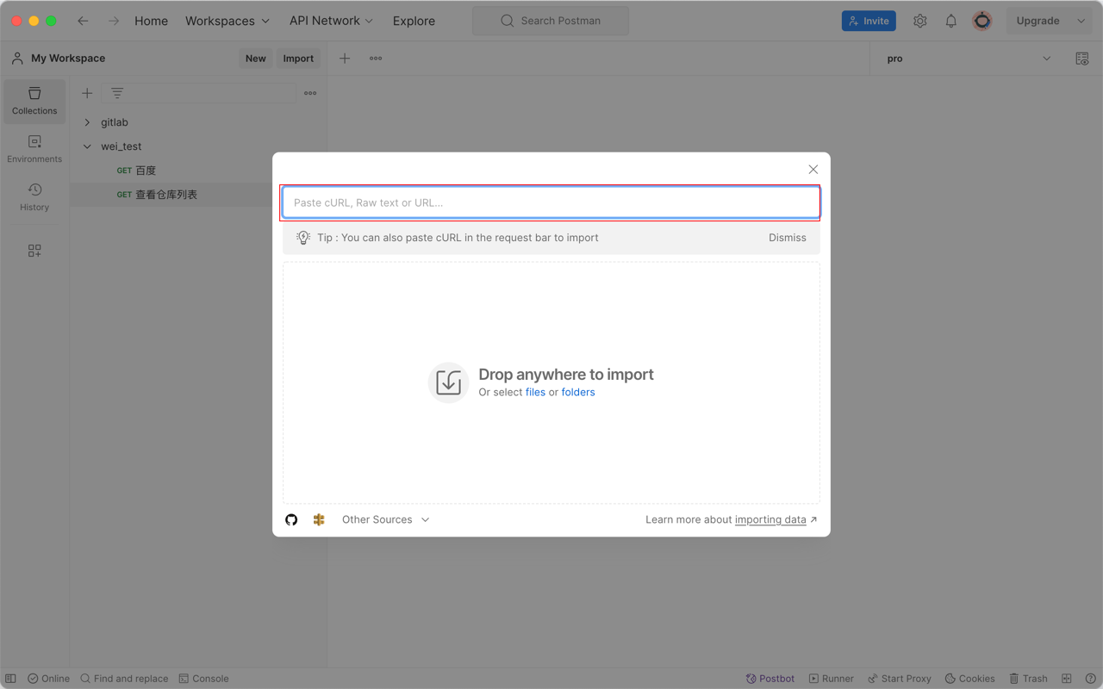The height and width of the screenshot is (689, 1103).
Task: Import using the orange source icon
Action: [x=319, y=519]
